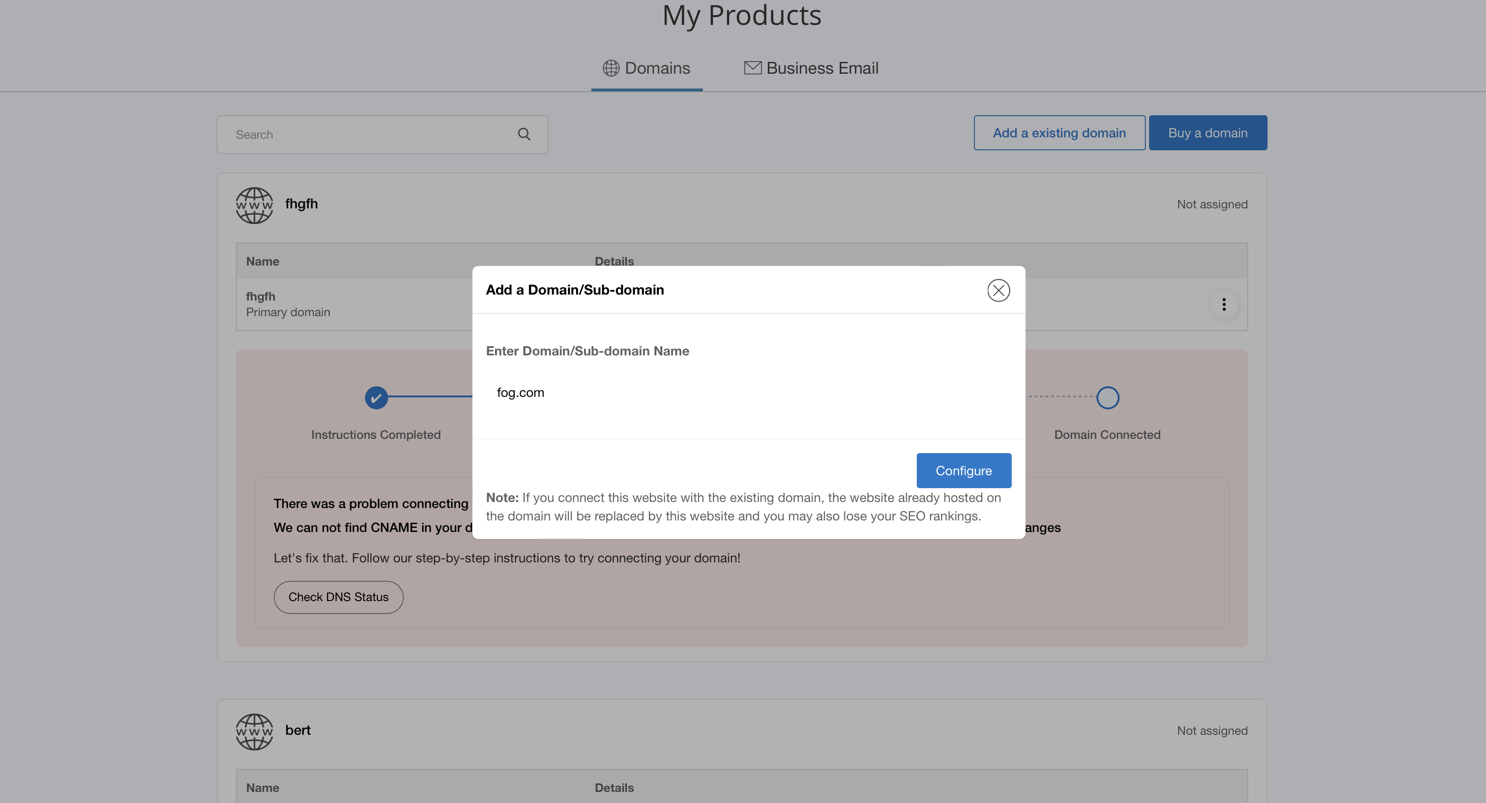This screenshot has width=1486, height=803.
Task: Click the envelope icon beside Business Email
Action: [x=753, y=67]
